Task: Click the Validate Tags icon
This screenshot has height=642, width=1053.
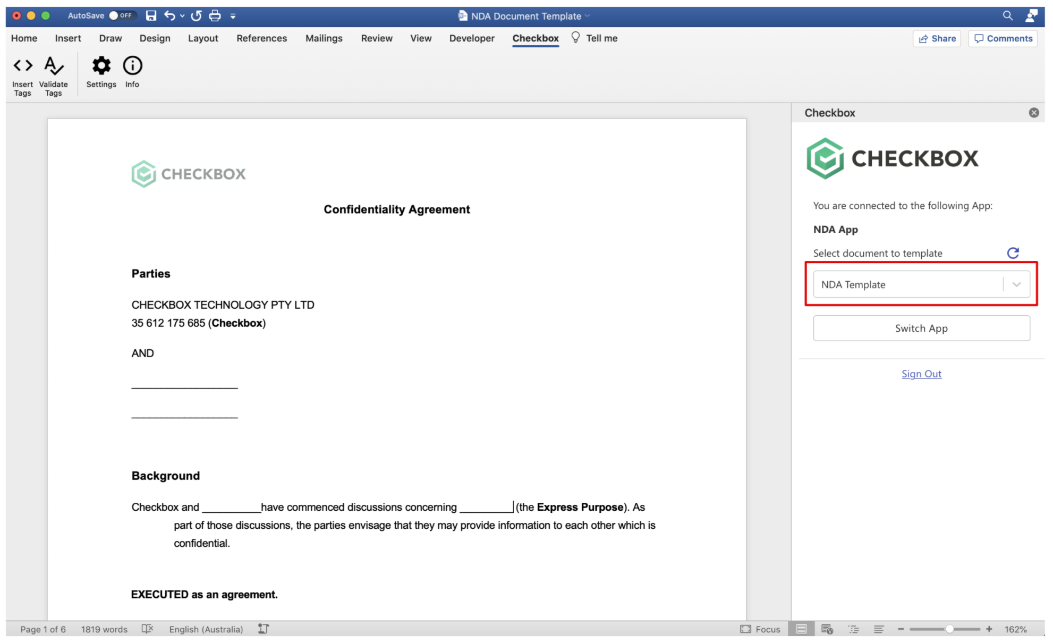Action: [53, 76]
